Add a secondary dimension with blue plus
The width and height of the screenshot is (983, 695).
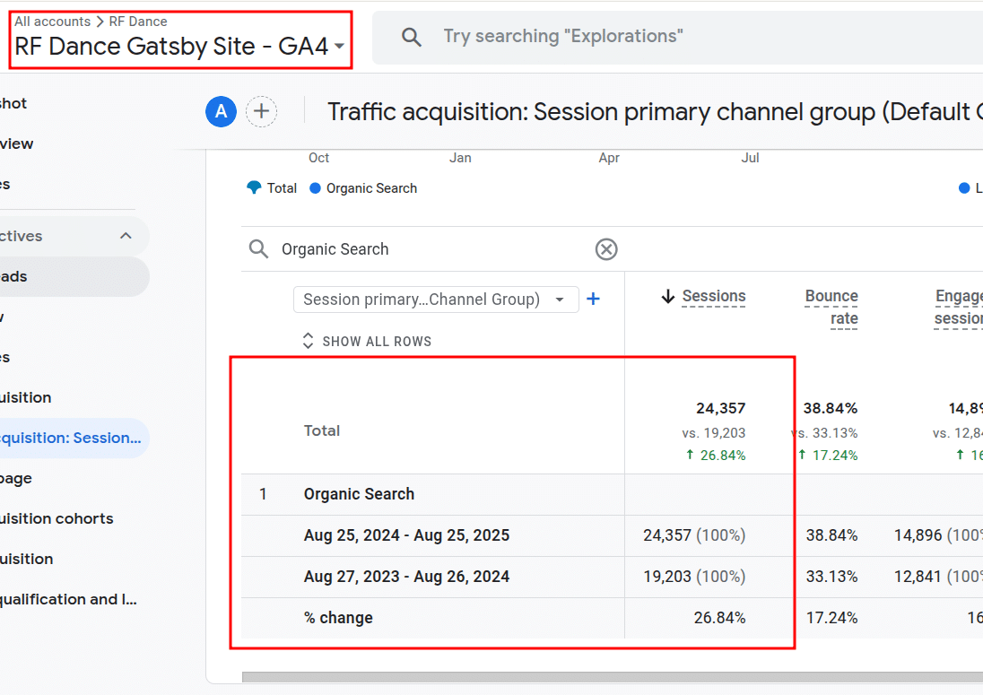(x=593, y=299)
